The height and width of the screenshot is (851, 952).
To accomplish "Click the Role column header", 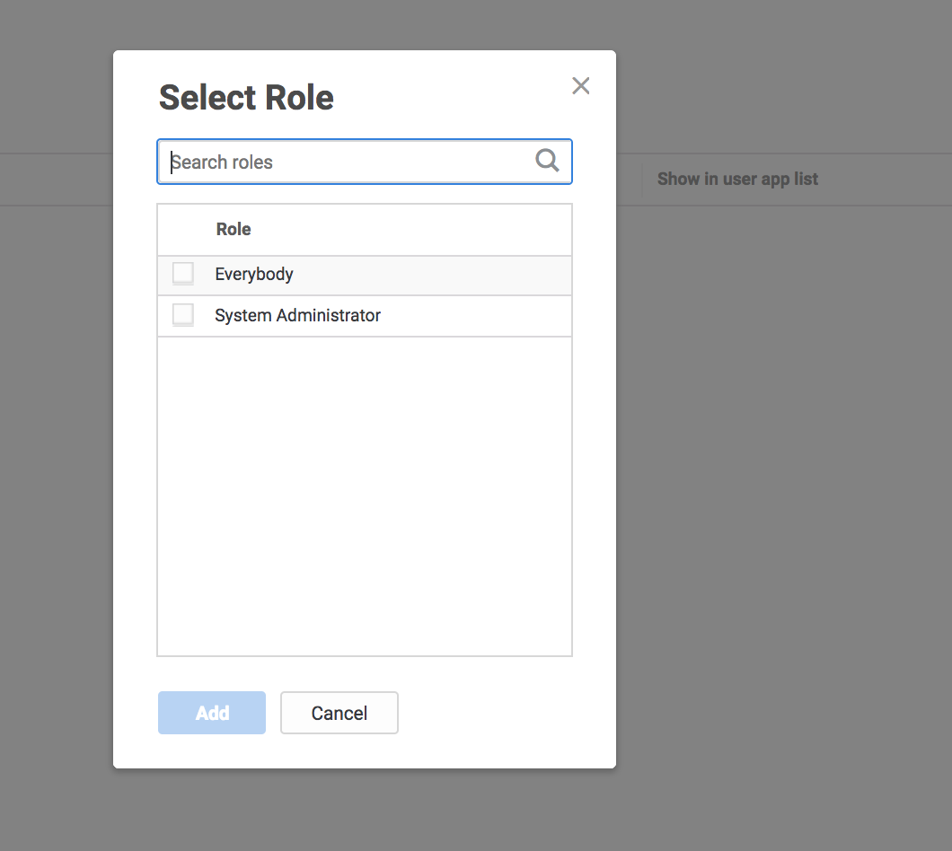I will (233, 229).
